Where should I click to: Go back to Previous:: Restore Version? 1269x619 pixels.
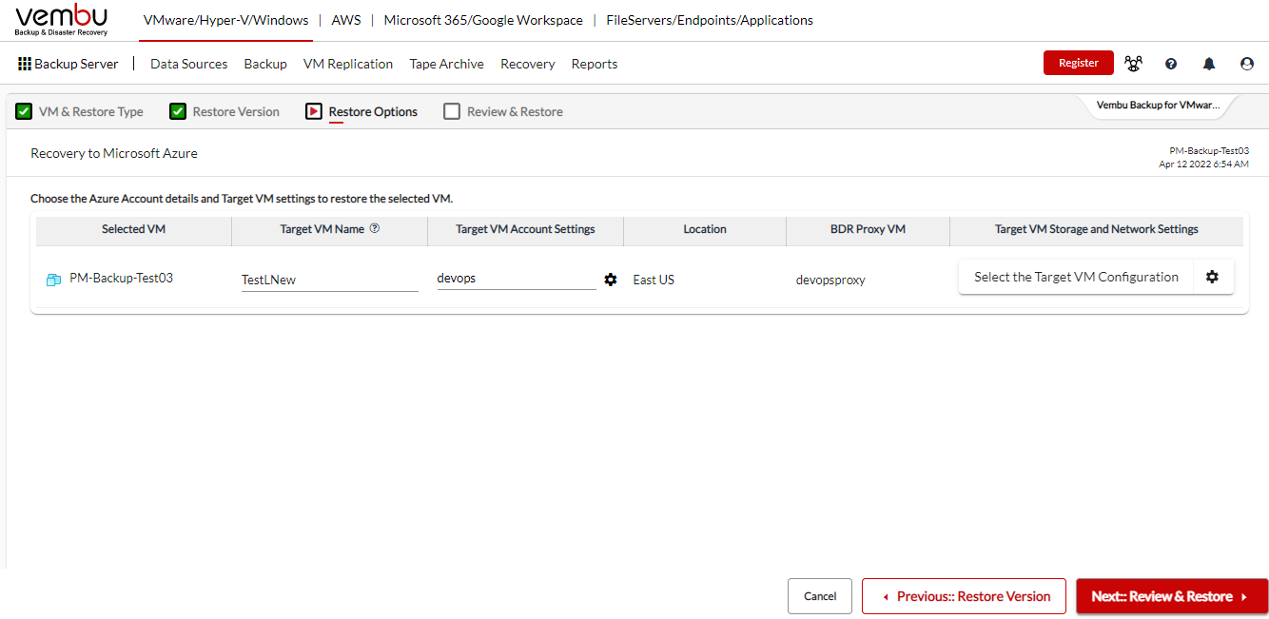(x=965, y=596)
